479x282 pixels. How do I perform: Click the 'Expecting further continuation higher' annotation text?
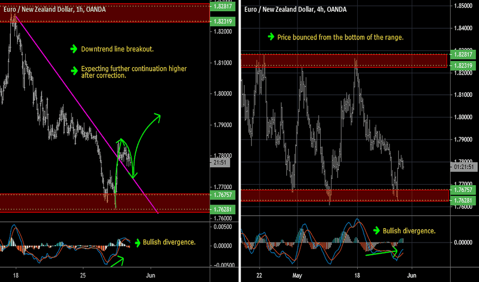tap(134, 69)
